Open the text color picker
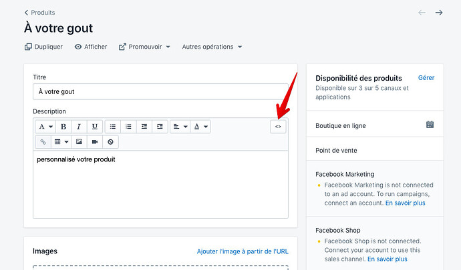The image size is (461, 270). point(200,127)
